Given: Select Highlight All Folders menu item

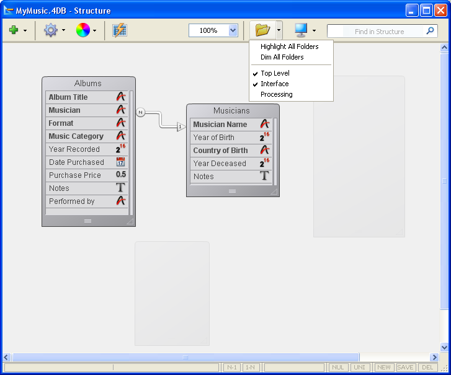Looking at the screenshot, I should point(289,46).
